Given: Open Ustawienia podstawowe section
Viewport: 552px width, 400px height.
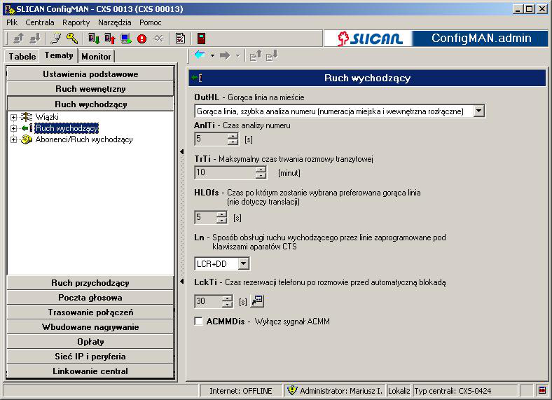Looking at the screenshot, I should tap(90, 74).
